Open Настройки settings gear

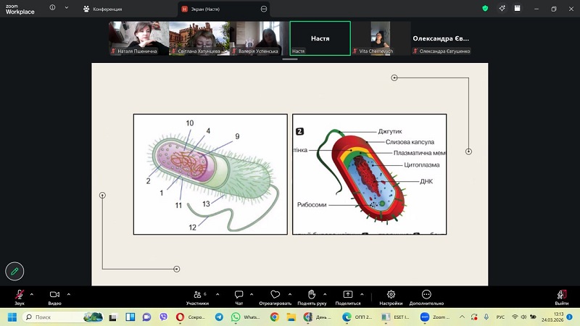click(391, 296)
